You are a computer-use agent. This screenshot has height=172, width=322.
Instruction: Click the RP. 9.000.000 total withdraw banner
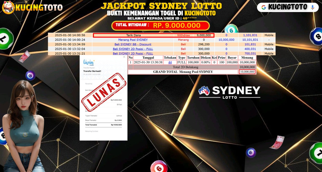(x=160, y=25)
